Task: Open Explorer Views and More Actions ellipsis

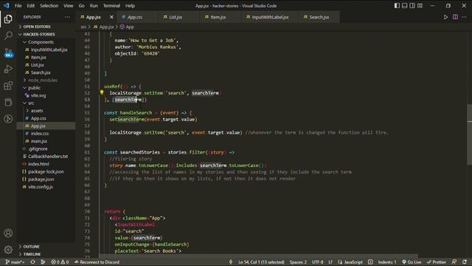Action: (67, 17)
